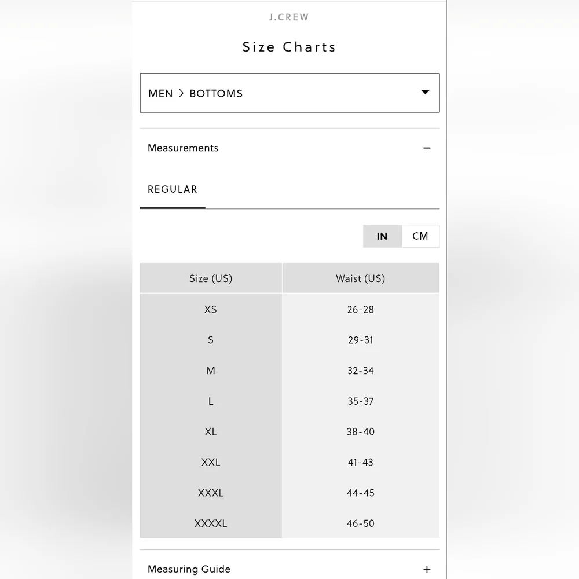Screen dimensions: 579x579
Task: Open the MEN > BOTTOMS category dropdown
Action: point(289,93)
